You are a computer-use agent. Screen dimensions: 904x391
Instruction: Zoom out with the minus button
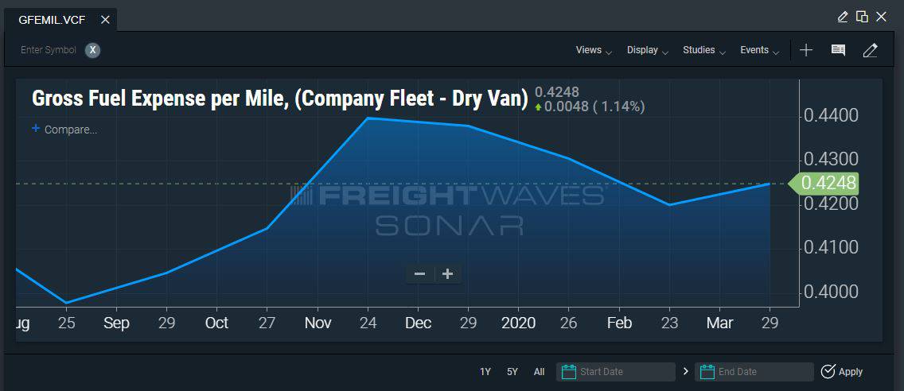(x=419, y=273)
